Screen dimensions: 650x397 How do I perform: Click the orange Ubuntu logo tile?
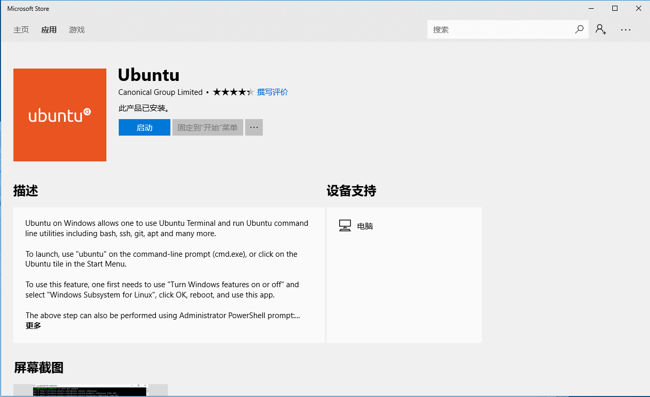pos(60,115)
